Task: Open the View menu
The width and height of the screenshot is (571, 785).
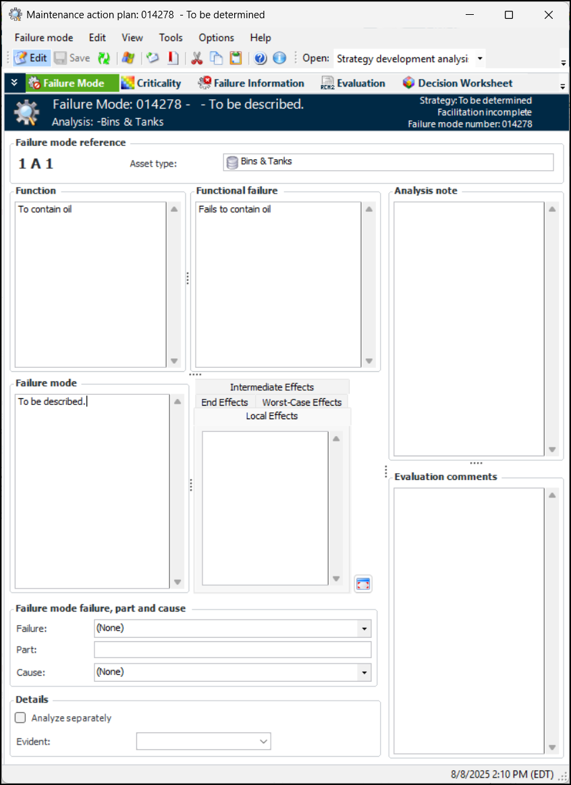Action: tap(132, 38)
